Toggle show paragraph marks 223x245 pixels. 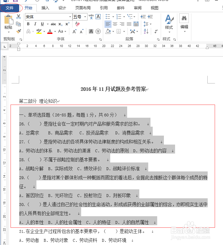pos(156,31)
